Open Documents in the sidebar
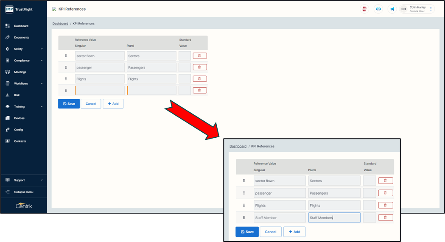The image size is (445, 242). [x=21, y=37]
